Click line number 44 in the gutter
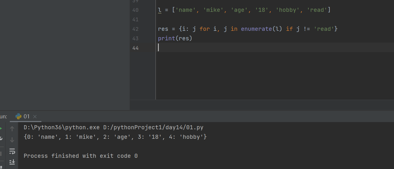 tap(135, 48)
